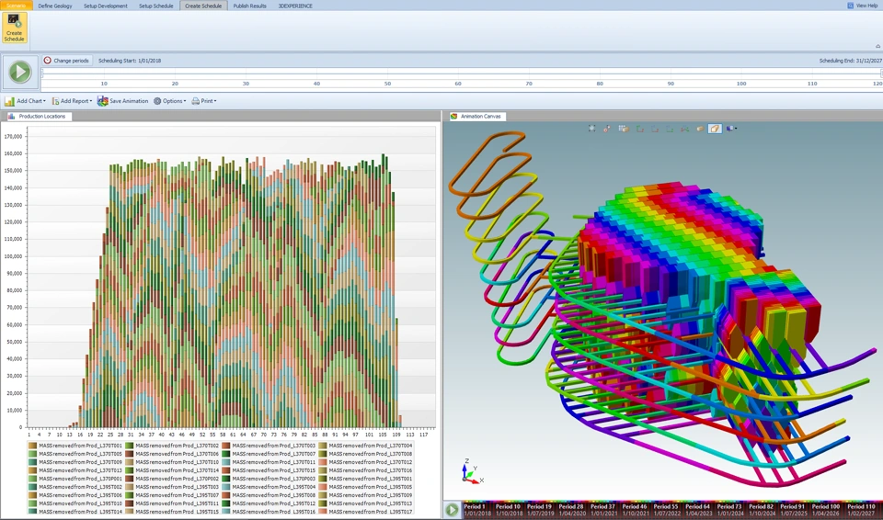
Task: Click the period timeline slider track
Action: point(462,73)
